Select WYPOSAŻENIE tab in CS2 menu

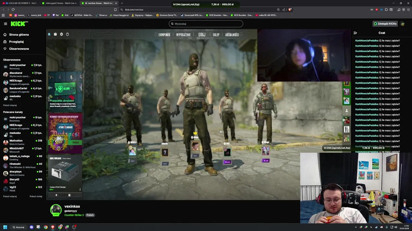(183, 35)
